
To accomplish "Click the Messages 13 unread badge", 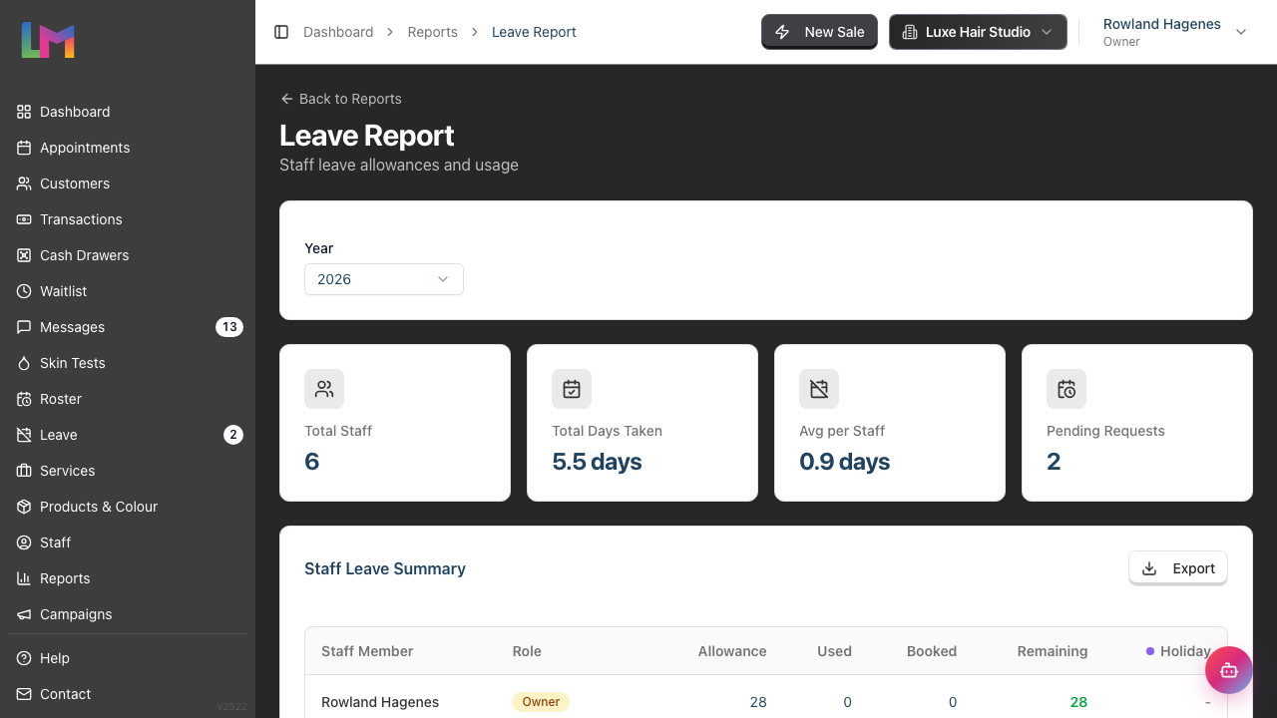I will coord(229,327).
